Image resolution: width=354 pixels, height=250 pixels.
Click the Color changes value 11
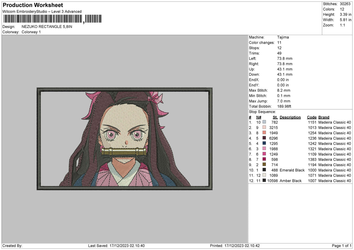pos(279,42)
